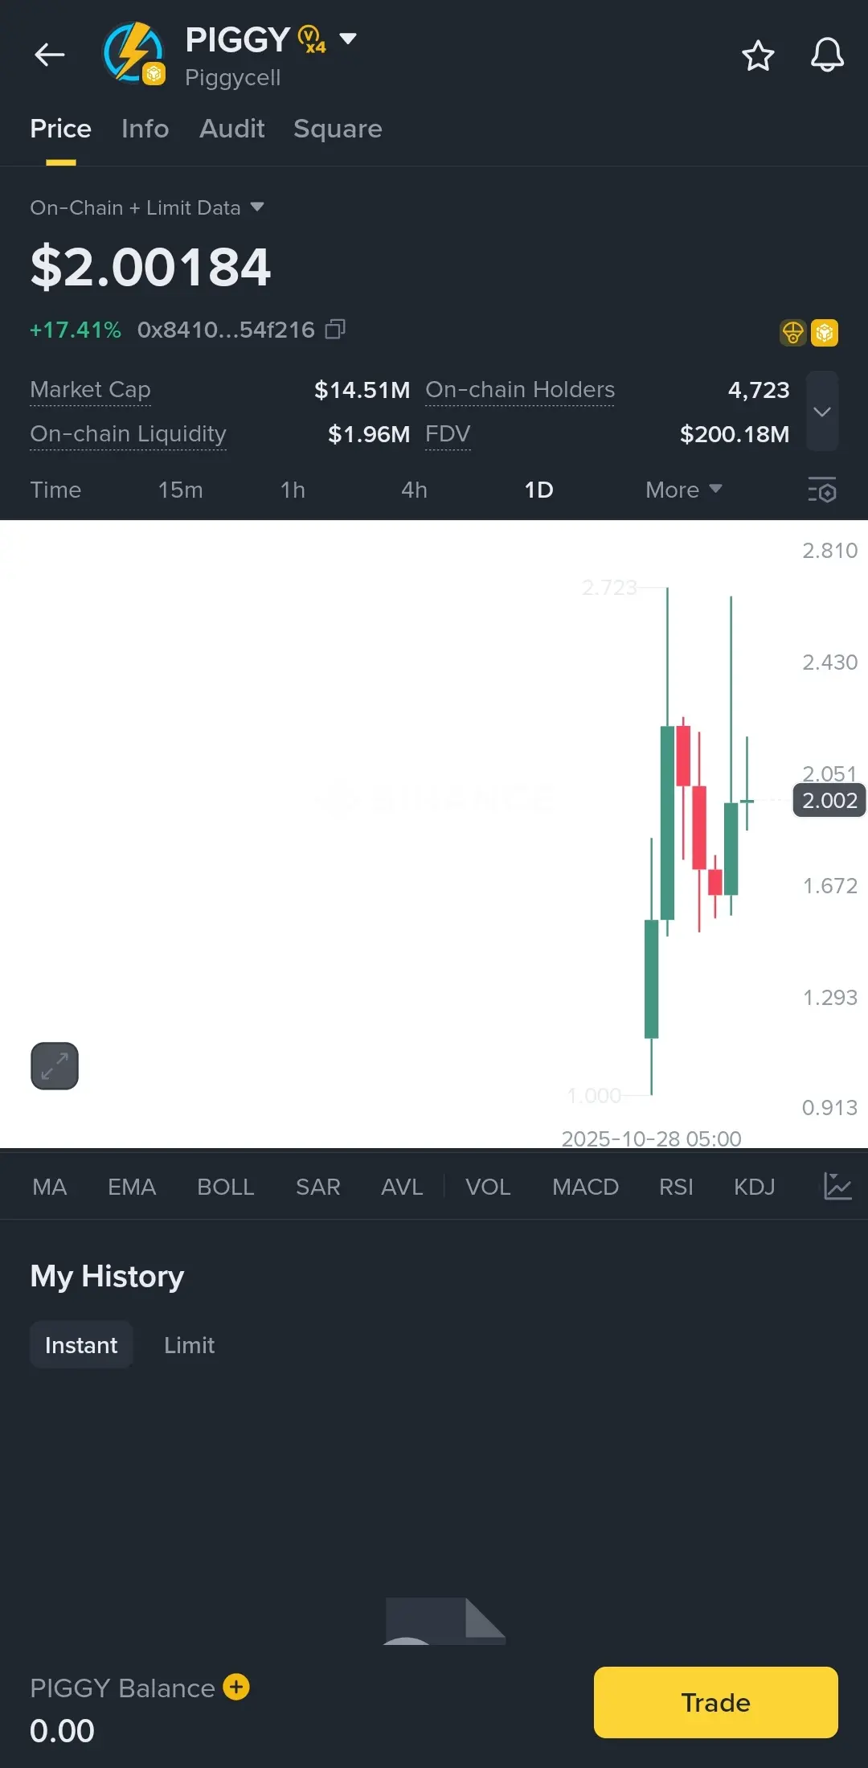Expand chart to fullscreen

[55, 1066]
